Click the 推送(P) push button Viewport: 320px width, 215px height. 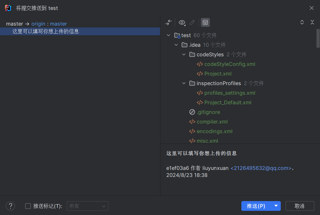coord(256,206)
